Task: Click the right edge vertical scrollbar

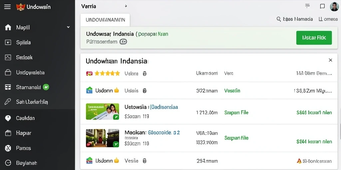Action: 340,131
